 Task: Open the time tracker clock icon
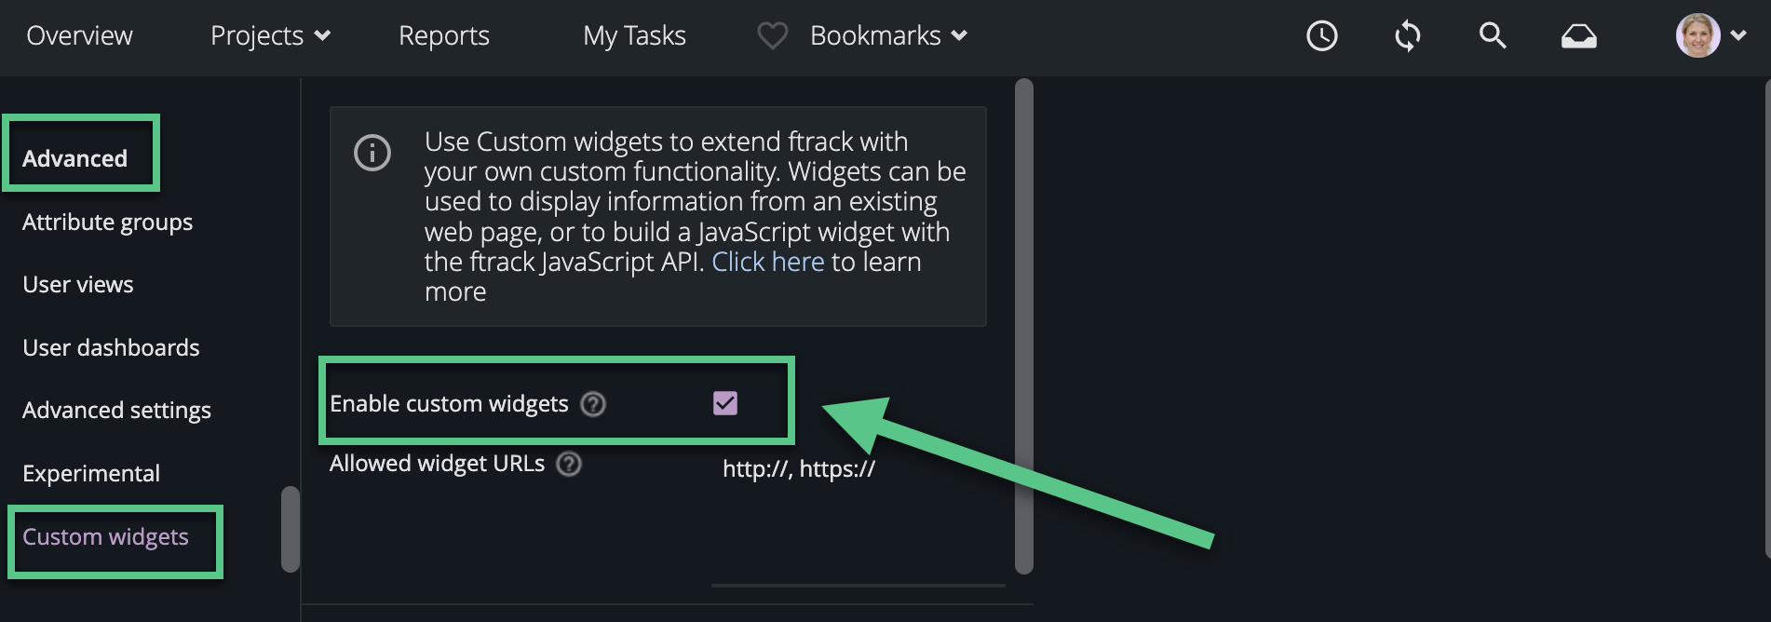1322,36
